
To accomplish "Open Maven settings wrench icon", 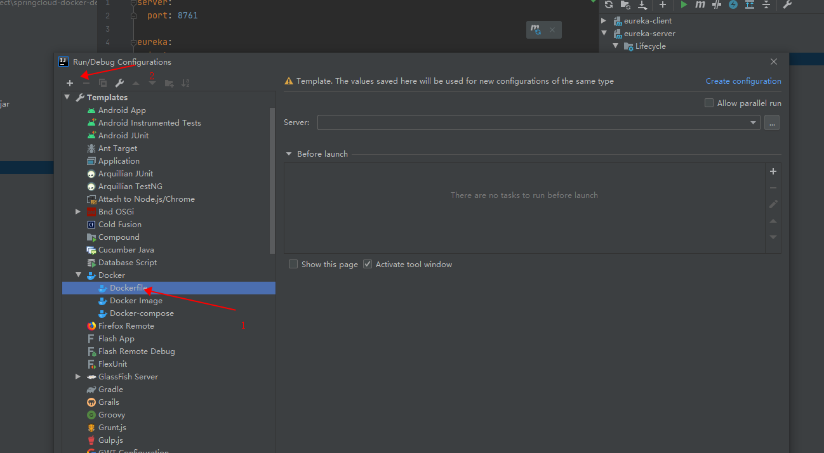I will coord(787,4).
